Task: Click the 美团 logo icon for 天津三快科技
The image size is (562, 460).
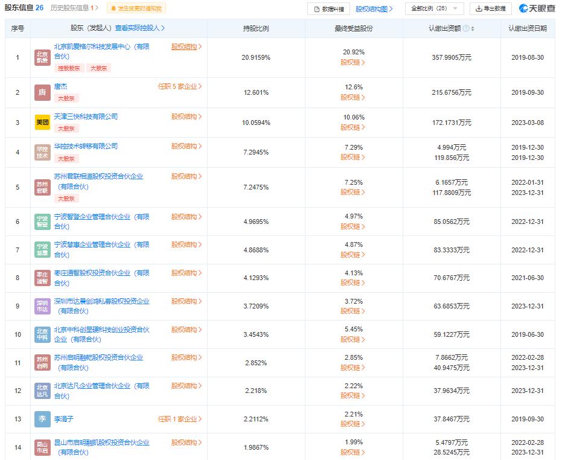Action: pos(42,123)
